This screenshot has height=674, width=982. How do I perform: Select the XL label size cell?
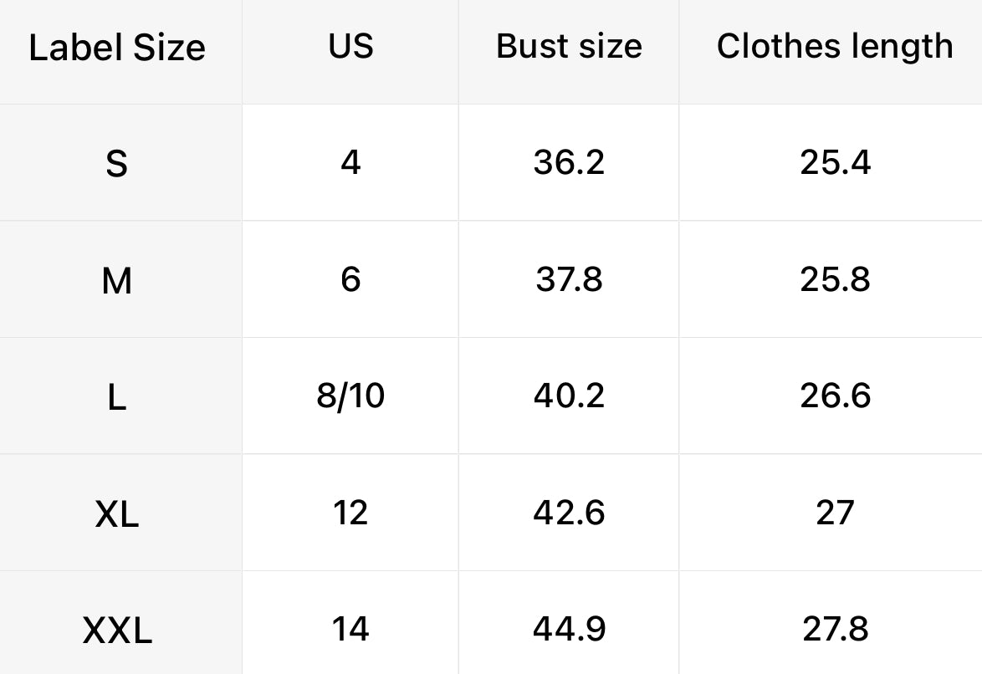click(117, 514)
